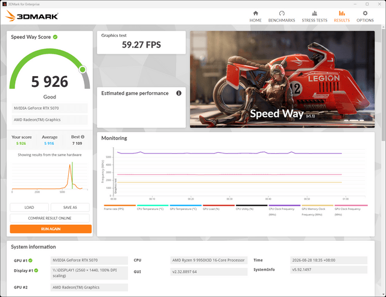Click the GPU #1 field NVIDIA GeForce RTX 5070

[89, 260]
